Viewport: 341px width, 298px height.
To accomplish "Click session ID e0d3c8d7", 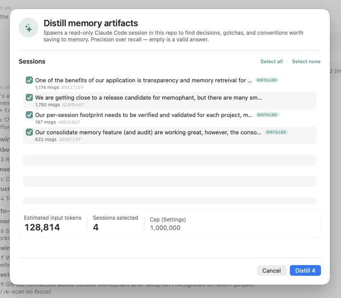I will pos(69,122).
